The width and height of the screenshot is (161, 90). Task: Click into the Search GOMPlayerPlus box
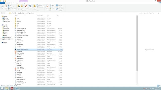pos(151,13)
